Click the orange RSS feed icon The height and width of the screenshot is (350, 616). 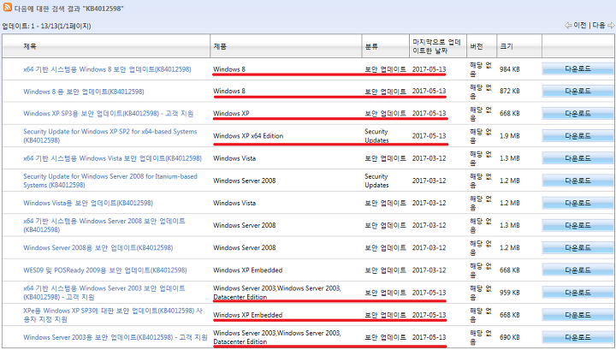[x=8, y=7]
